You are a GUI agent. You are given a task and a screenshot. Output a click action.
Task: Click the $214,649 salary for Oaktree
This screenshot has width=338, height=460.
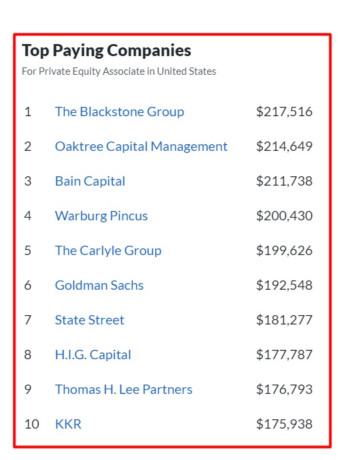coord(284,146)
